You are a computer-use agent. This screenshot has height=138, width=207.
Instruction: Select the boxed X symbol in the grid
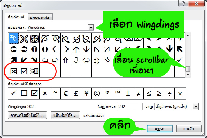coord(14,71)
